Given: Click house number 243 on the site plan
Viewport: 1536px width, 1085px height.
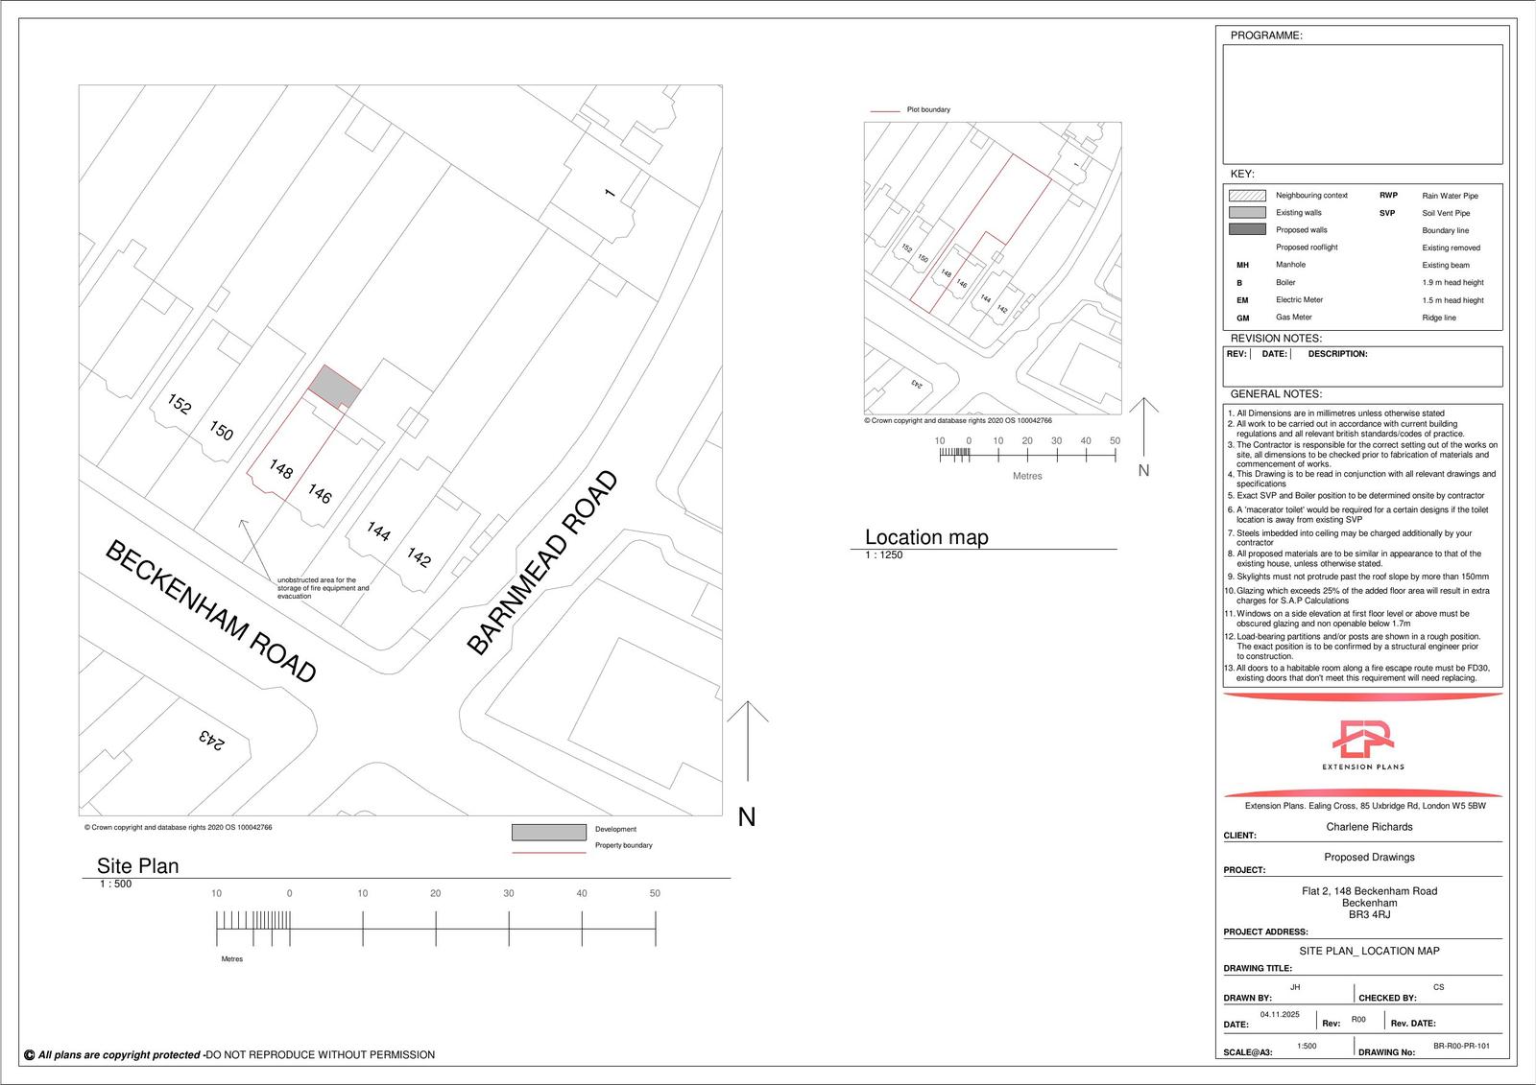Looking at the screenshot, I should pos(212,739).
